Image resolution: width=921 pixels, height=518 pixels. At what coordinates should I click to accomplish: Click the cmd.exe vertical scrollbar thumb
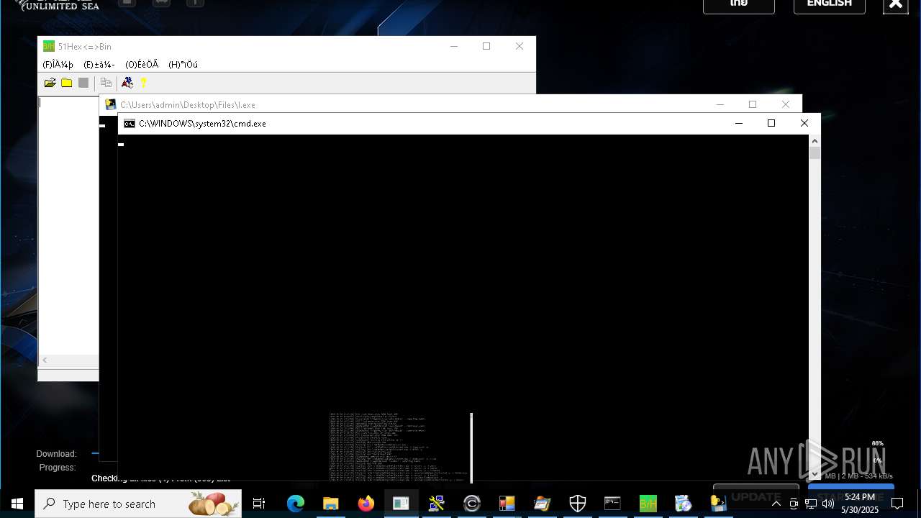[x=815, y=153]
